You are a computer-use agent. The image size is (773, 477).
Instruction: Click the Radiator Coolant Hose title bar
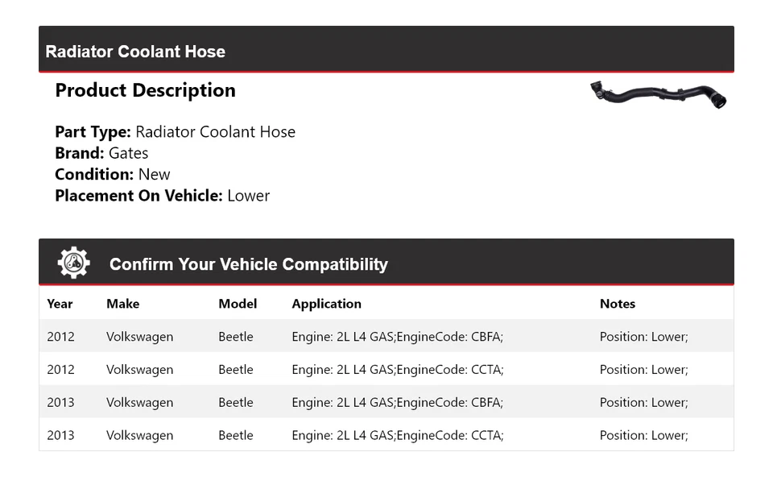pyautogui.click(x=135, y=52)
